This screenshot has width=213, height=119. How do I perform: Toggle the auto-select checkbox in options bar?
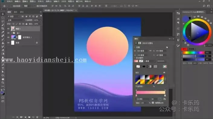coord(11,6)
